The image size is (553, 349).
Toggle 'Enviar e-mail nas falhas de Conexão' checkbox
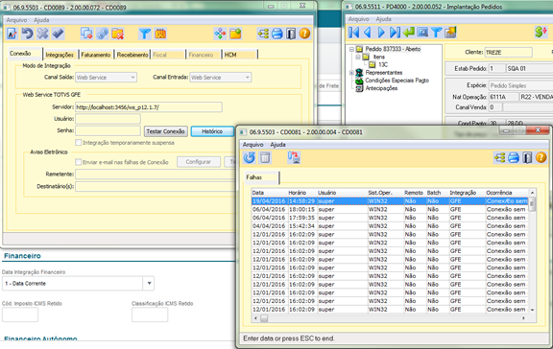79,162
